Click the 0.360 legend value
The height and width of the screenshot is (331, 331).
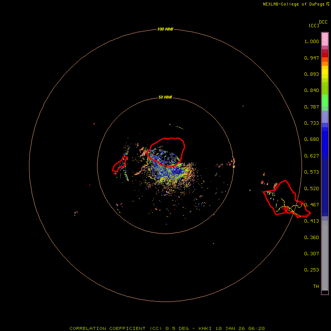(x=312, y=238)
